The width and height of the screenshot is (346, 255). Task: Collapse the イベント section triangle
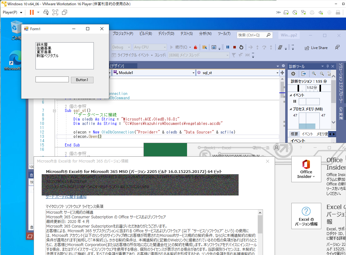pos(290,95)
